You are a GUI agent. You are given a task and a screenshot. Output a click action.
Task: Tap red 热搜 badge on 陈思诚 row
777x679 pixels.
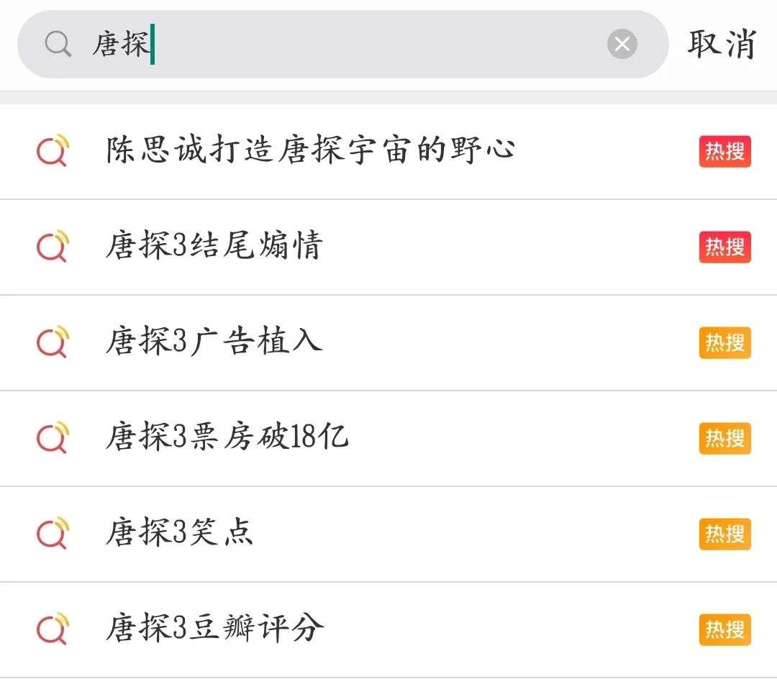[x=724, y=152]
